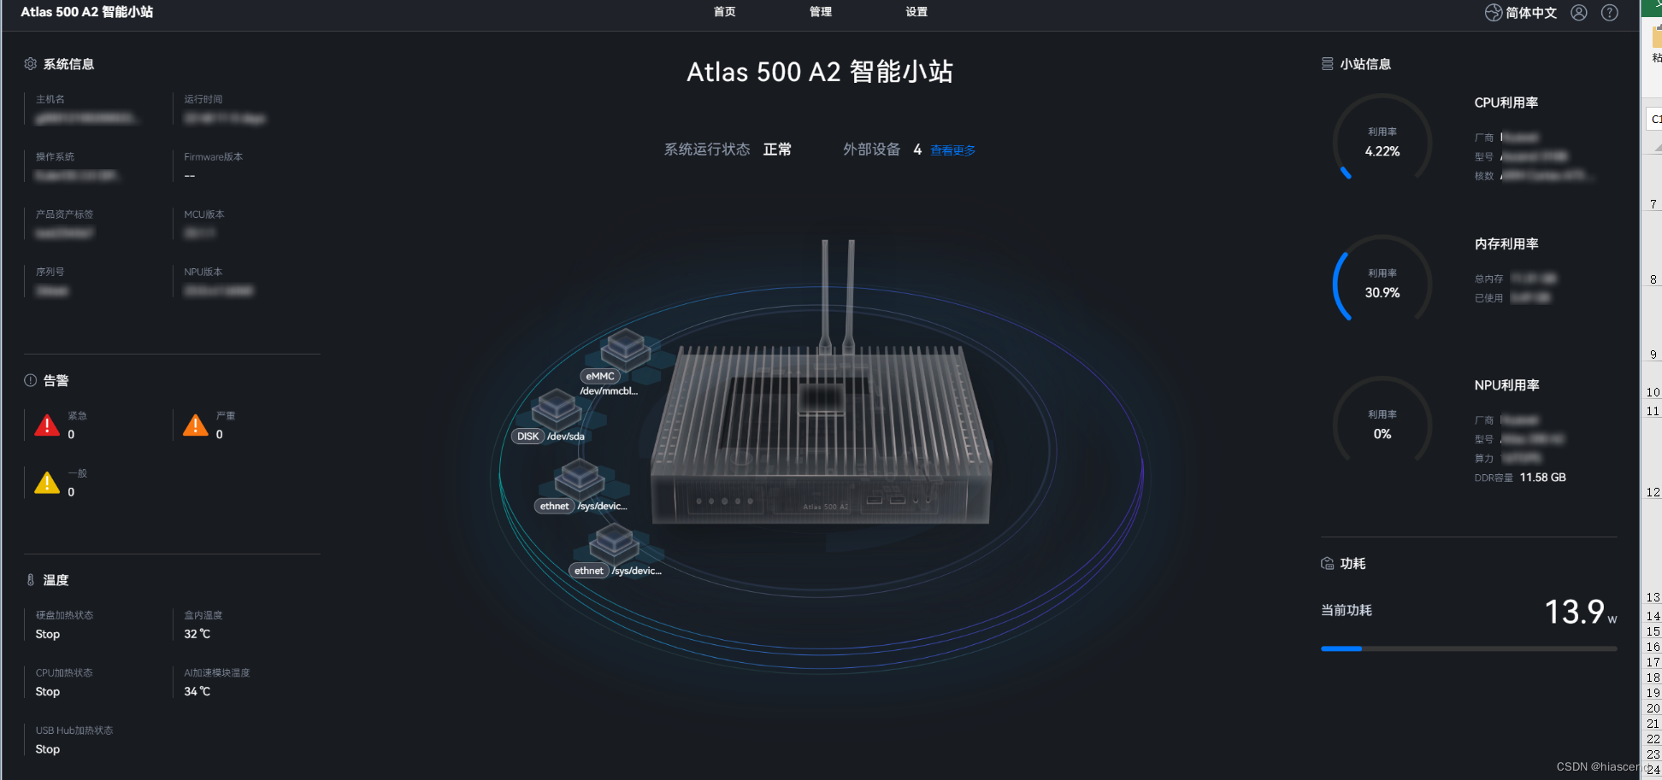Select the DISK /dev/sda device icon
The image size is (1662, 780).
557,408
